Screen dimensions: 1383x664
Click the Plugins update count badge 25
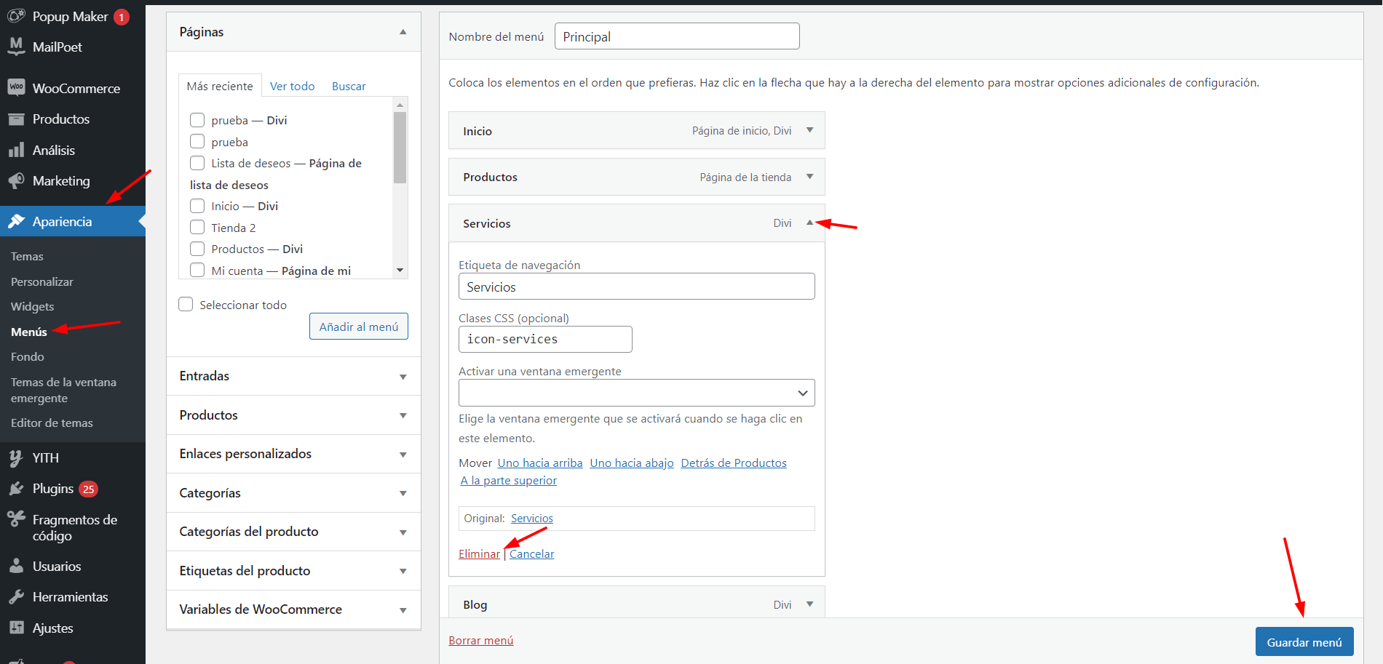coord(88,489)
